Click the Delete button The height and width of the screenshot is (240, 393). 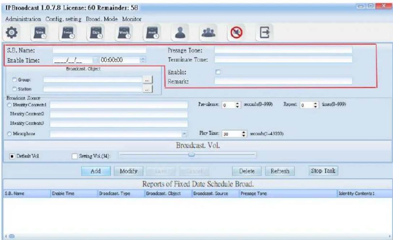click(x=247, y=171)
